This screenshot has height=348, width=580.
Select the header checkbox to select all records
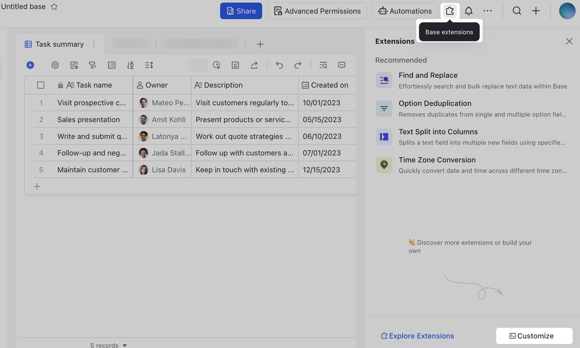point(41,85)
